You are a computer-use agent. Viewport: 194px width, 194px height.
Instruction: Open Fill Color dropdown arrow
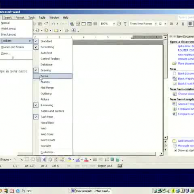tap(73, 159)
